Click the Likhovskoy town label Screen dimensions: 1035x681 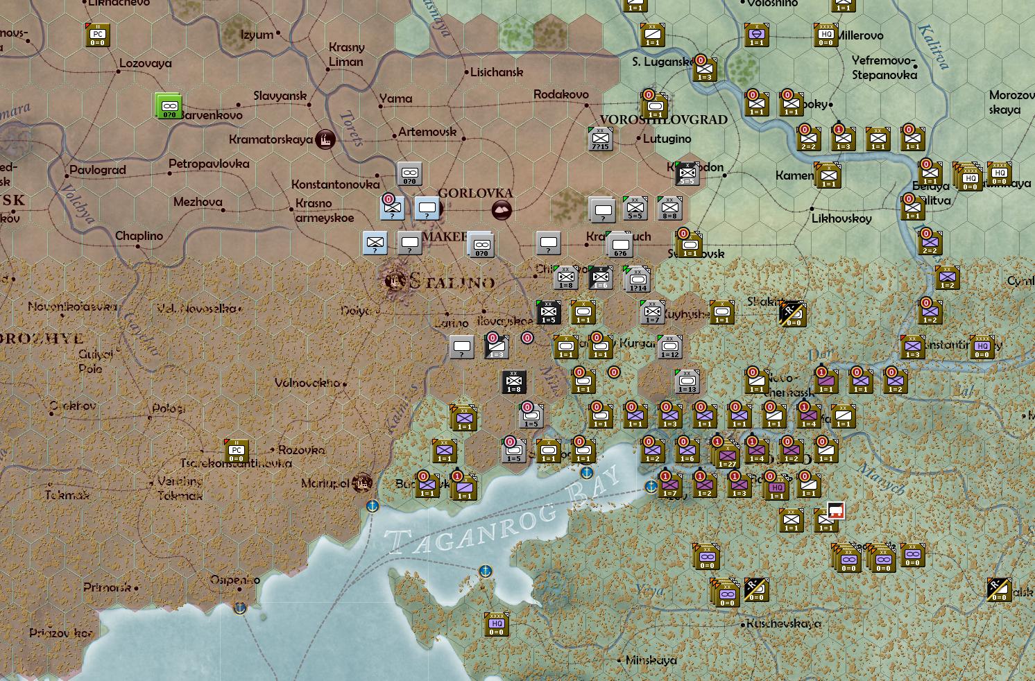(x=841, y=218)
